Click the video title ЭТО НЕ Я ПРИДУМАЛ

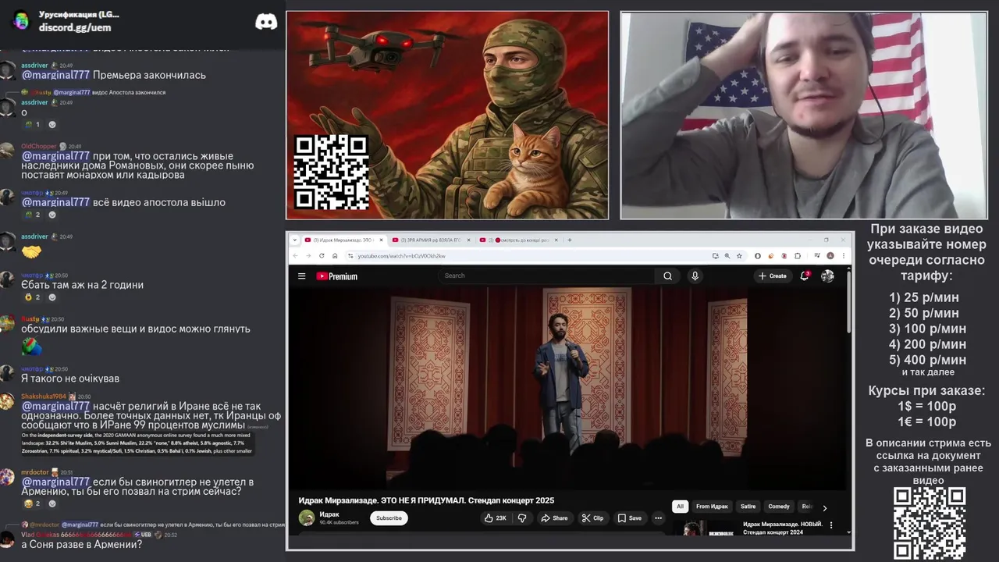tap(426, 500)
